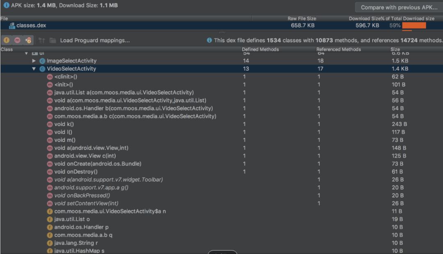
Task: Select the void onBackPressed() reference
Action: (221, 195)
